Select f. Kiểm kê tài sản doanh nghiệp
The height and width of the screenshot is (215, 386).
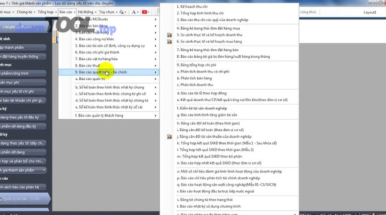point(229,109)
